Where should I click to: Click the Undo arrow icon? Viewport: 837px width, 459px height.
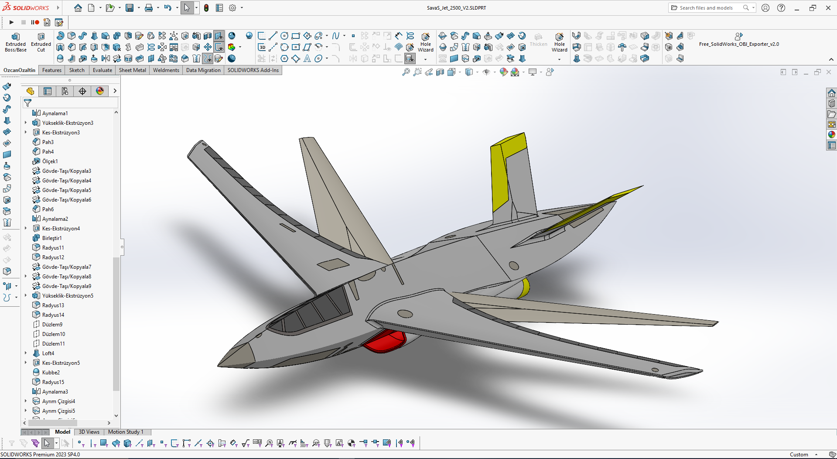pos(168,8)
